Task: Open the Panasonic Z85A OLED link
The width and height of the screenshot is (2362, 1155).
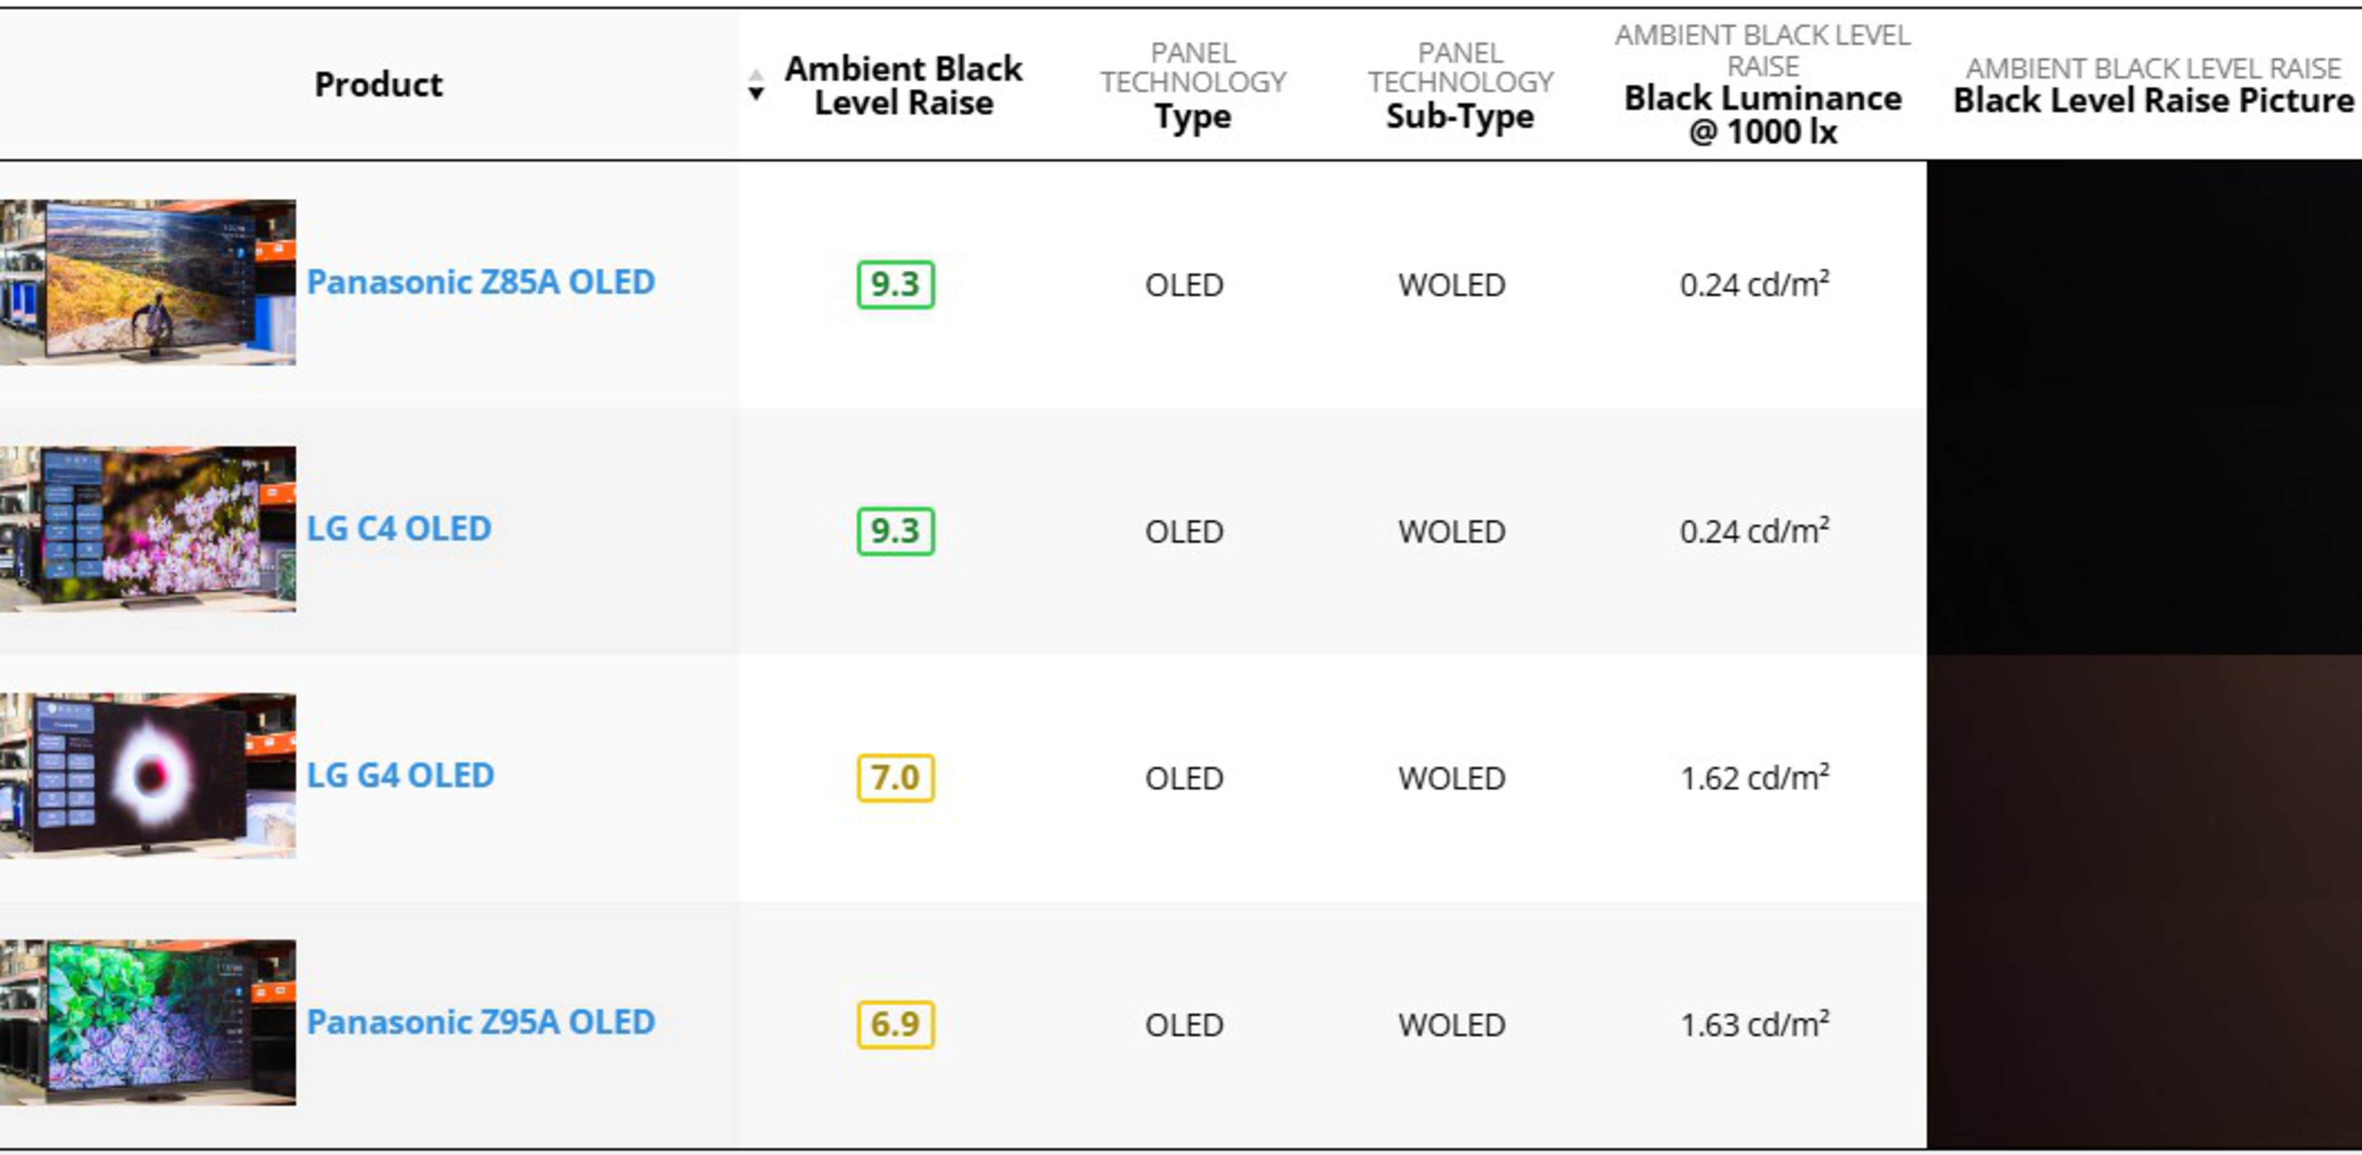Action: 480,282
